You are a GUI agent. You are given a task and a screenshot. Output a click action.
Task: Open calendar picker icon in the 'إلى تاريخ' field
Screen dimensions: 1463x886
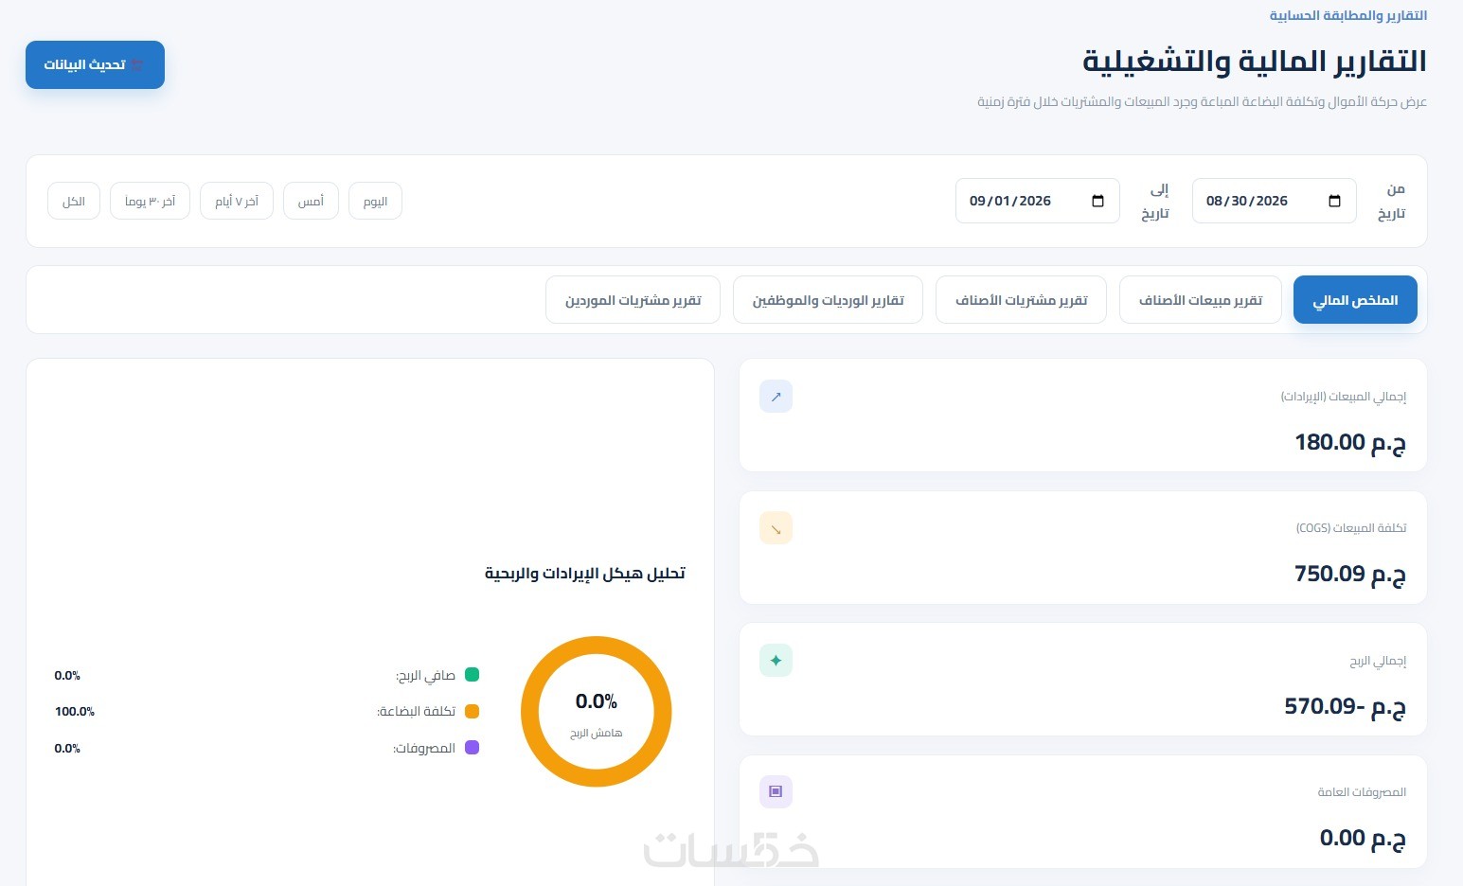(1097, 201)
